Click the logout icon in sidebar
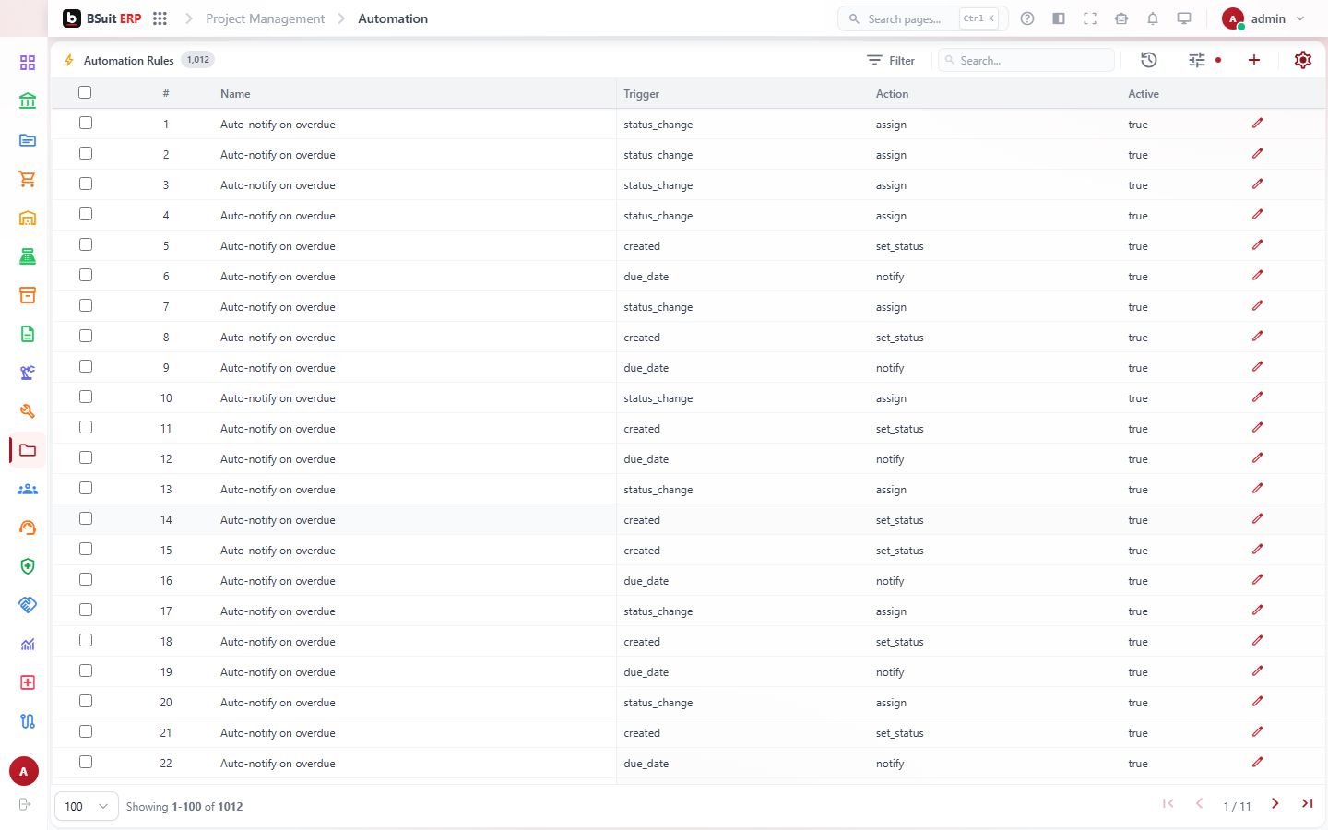Viewport: 1328px width, 830px height. (x=25, y=804)
